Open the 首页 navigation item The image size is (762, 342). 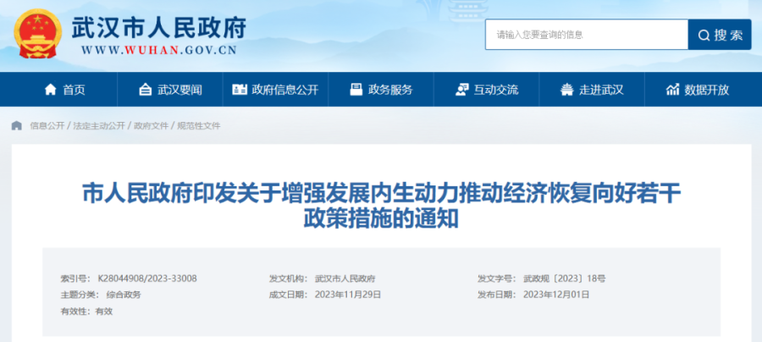(64, 90)
